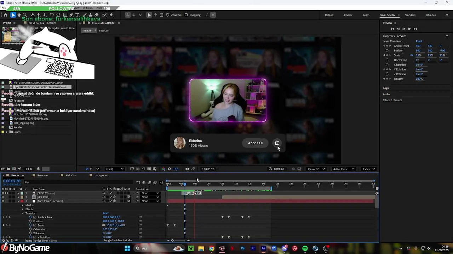Open the Effect Controls Facecam tab
Image resolution: width=453 pixels, height=254 pixels.
(x=42, y=23)
